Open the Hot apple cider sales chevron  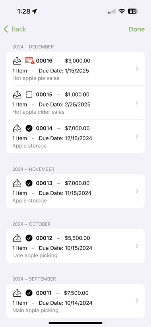click(x=137, y=103)
